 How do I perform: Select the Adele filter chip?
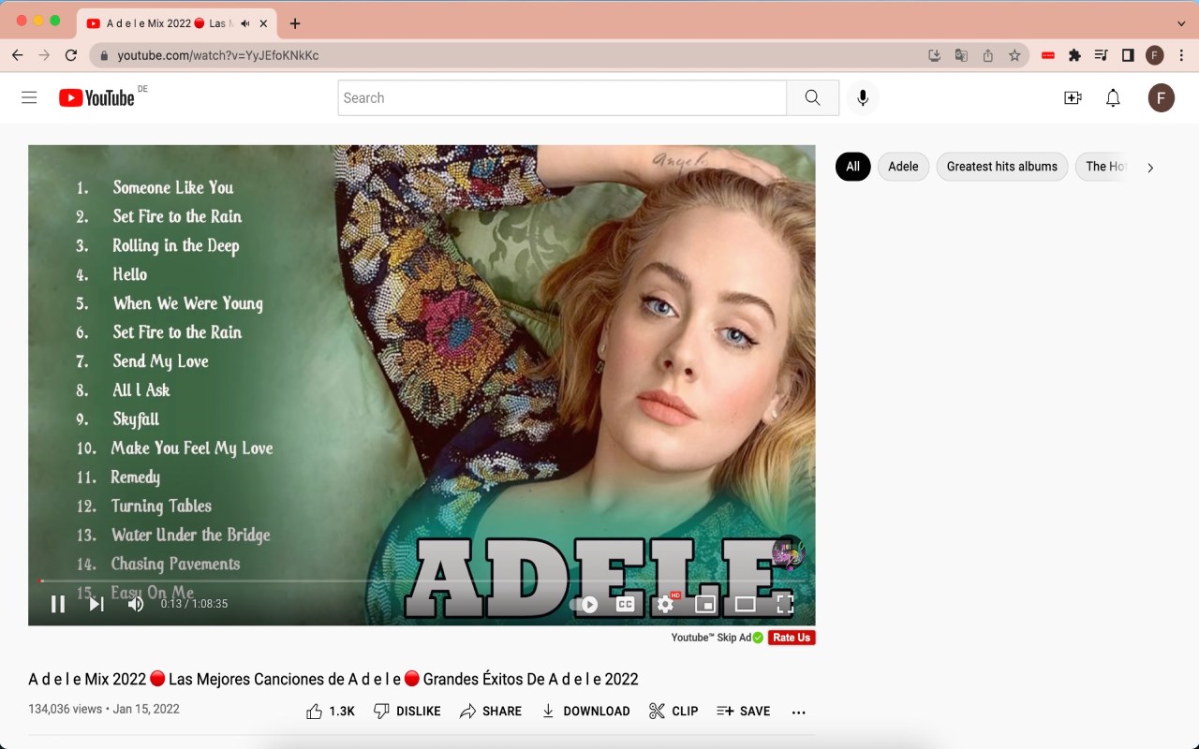[x=903, y=167]
